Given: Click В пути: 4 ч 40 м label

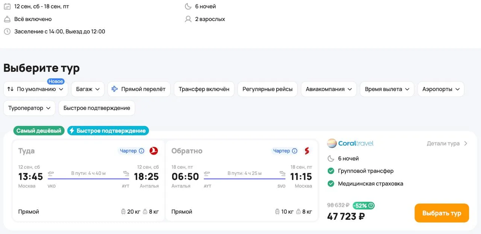Looking at the screenshot, I should (x=88, y=173).
